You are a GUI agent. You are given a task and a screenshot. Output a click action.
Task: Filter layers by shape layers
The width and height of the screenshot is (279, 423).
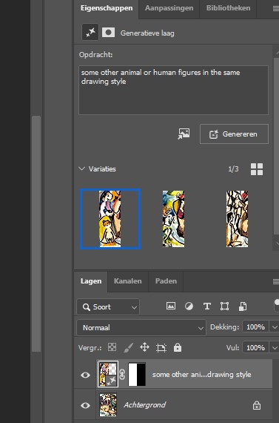(x=225, y=306)
